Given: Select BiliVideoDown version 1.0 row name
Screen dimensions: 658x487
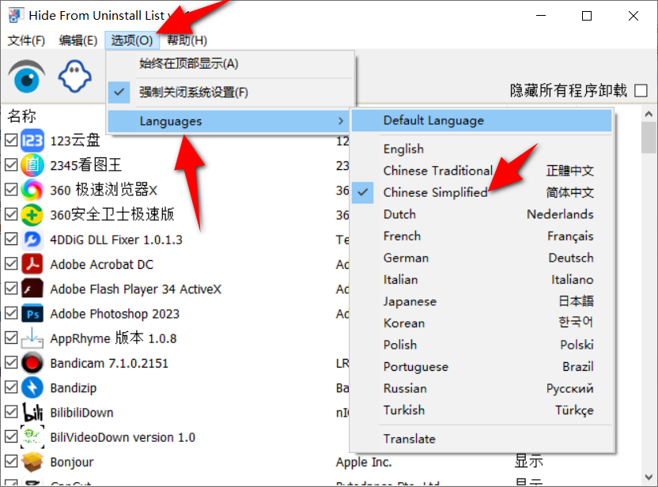Looking at the screenshot, I should pos(123,437).
